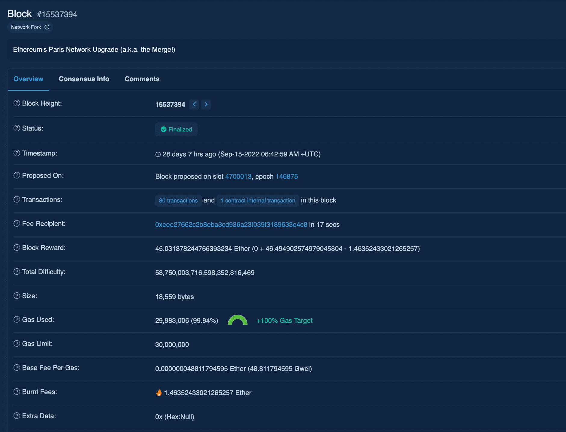The height and width of the screenshot is (432, 566).
Task: Open the 80 transactions link
Action: [178, 201]
